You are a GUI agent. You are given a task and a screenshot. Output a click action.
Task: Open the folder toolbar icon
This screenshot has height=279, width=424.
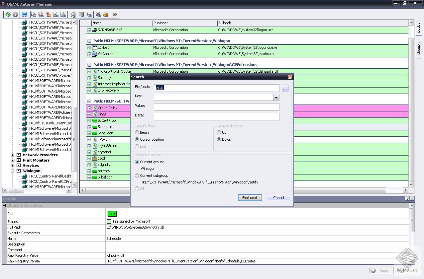point(106,14)
